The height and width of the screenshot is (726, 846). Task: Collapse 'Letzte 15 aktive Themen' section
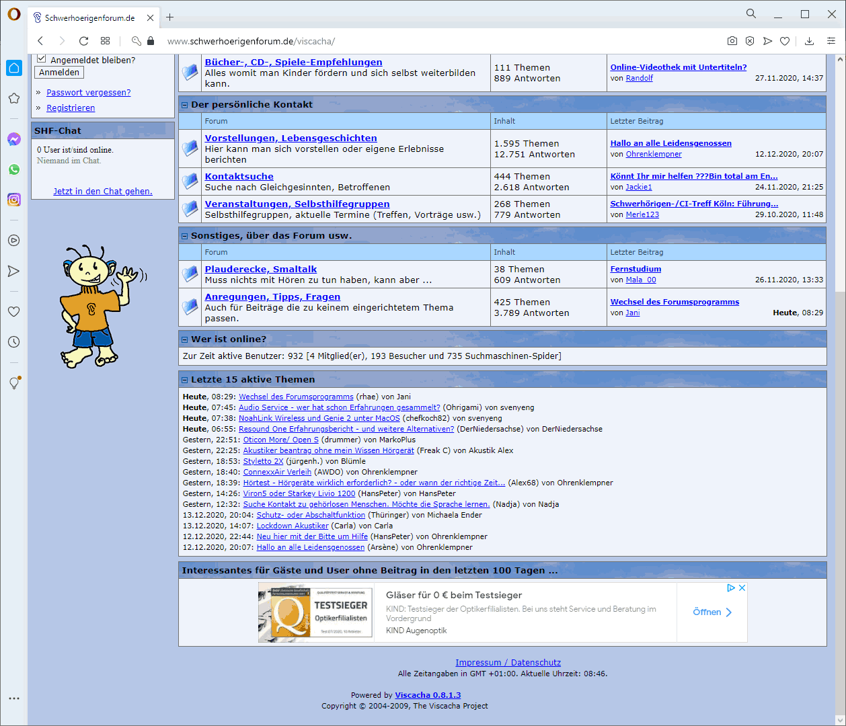[x=185, y=380]
